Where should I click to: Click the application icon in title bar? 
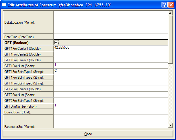(4, 5)
